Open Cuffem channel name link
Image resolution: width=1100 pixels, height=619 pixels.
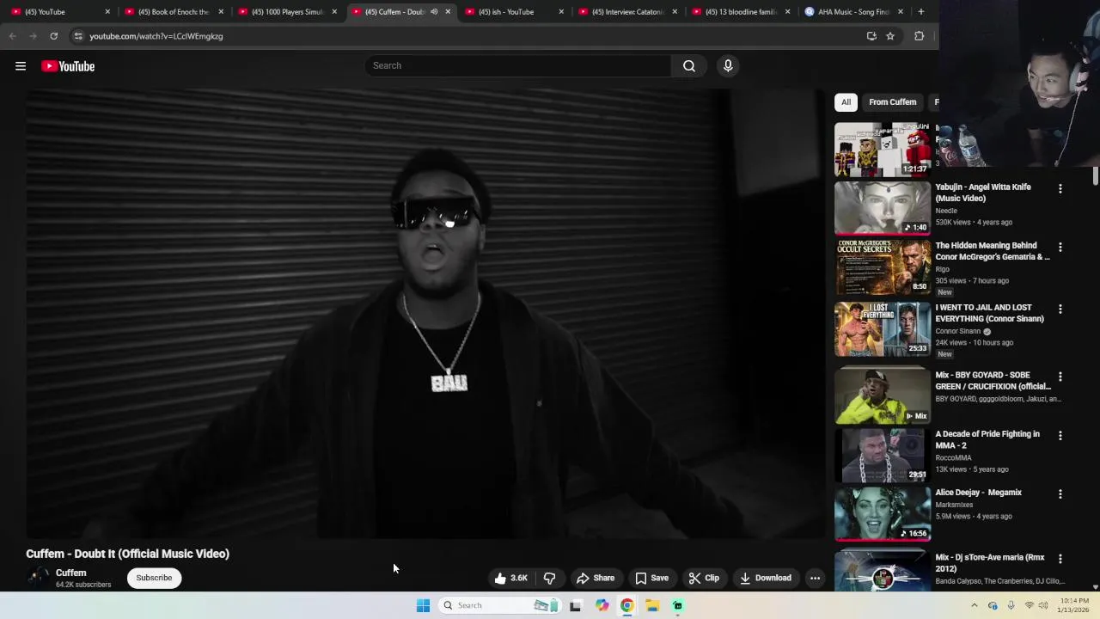(x=71, y=573)
